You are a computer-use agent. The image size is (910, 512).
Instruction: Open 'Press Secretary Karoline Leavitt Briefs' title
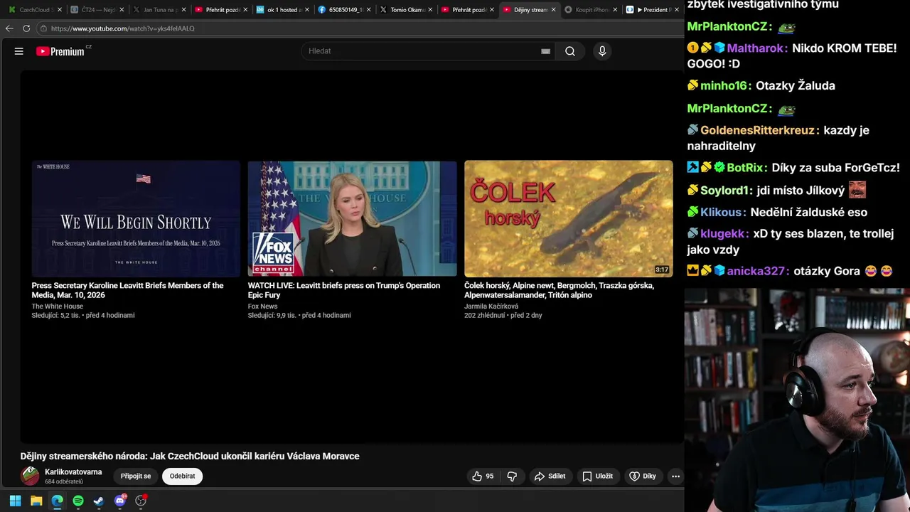coord(128,290)
